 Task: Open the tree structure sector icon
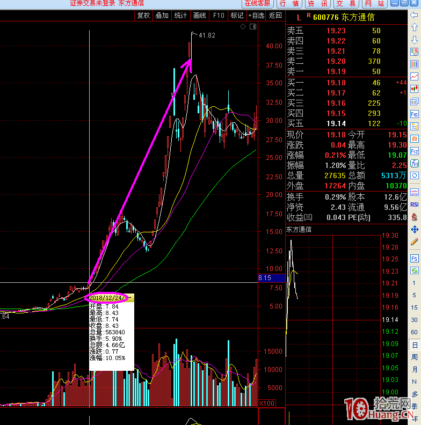coord(414,127)
